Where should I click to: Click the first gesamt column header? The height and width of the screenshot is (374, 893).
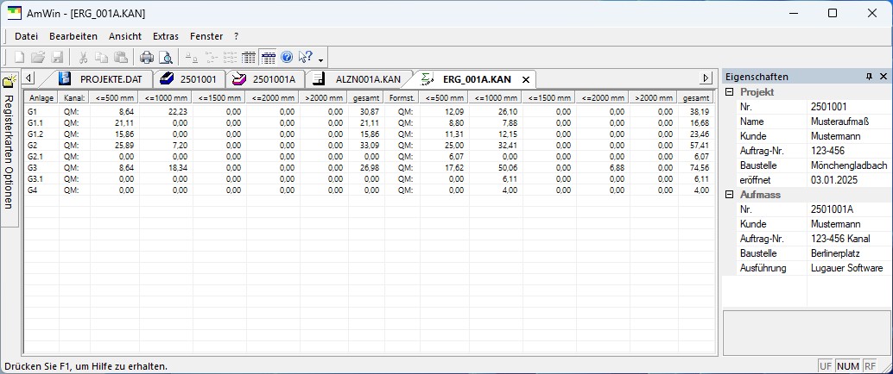tap(365, 98)
